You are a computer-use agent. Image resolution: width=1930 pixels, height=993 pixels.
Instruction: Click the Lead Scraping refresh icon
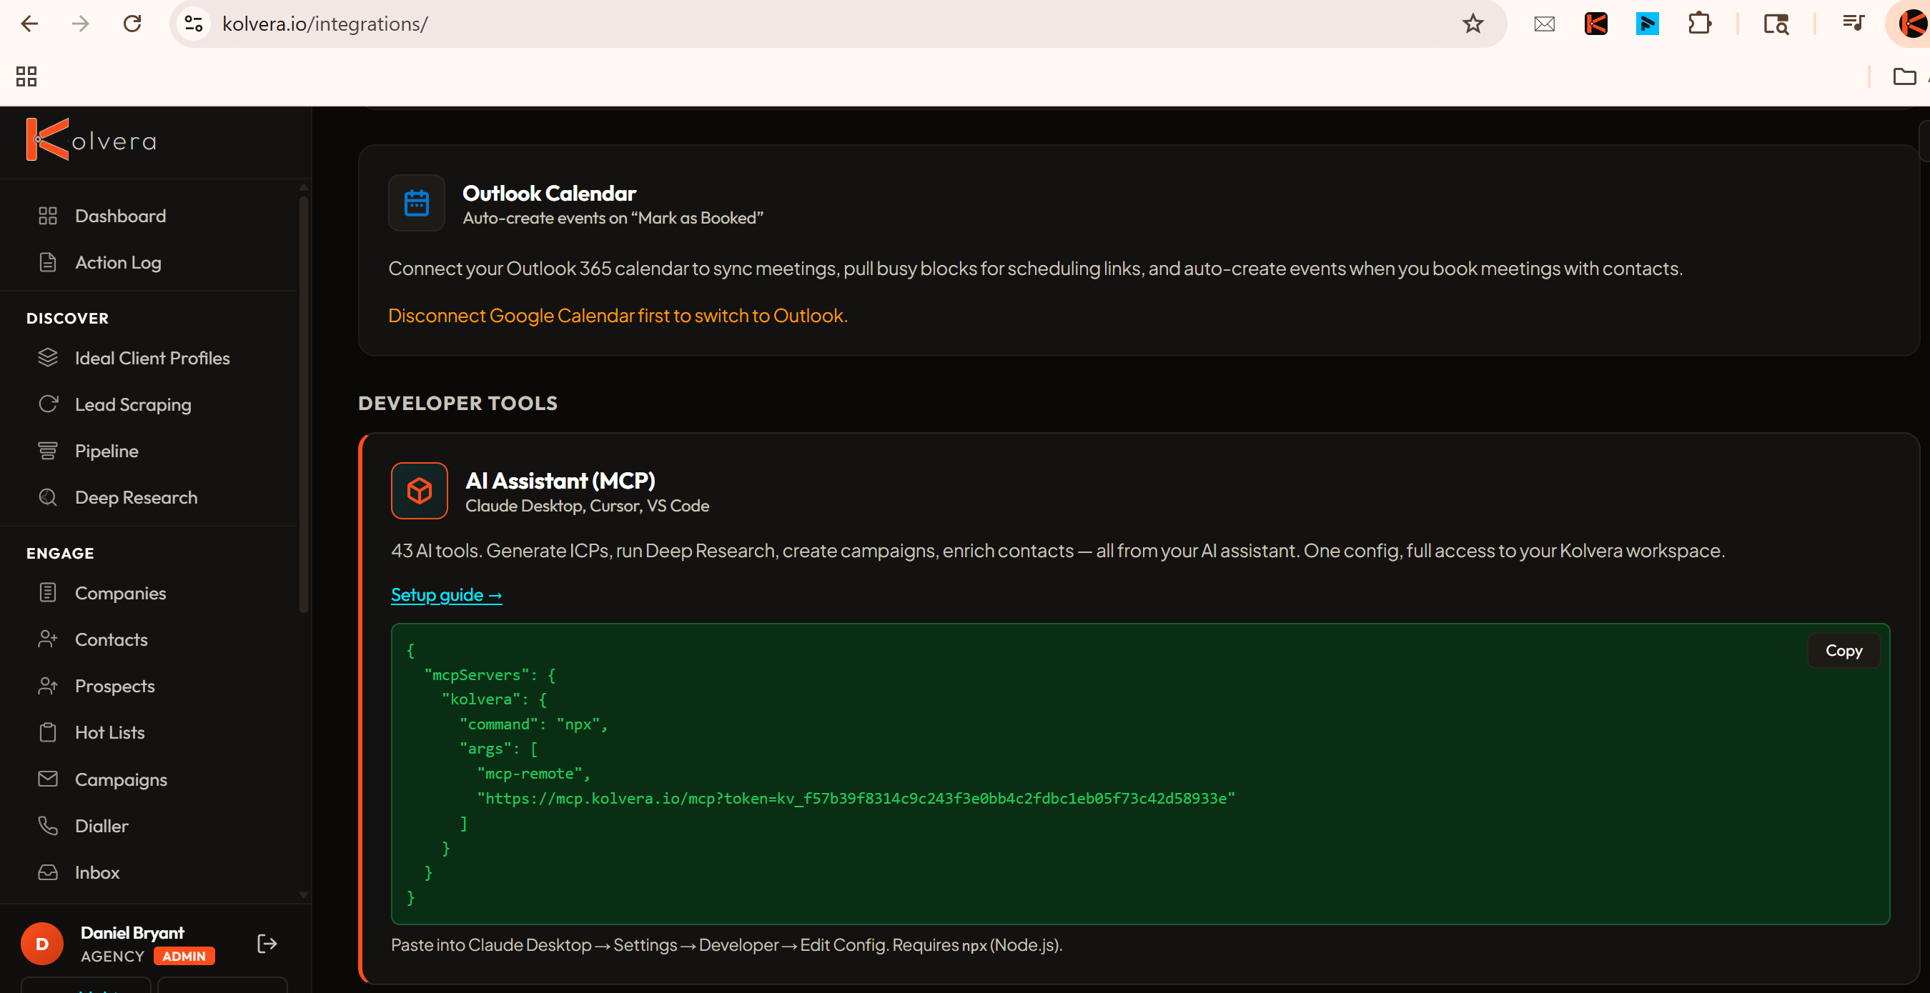point(48,404)
